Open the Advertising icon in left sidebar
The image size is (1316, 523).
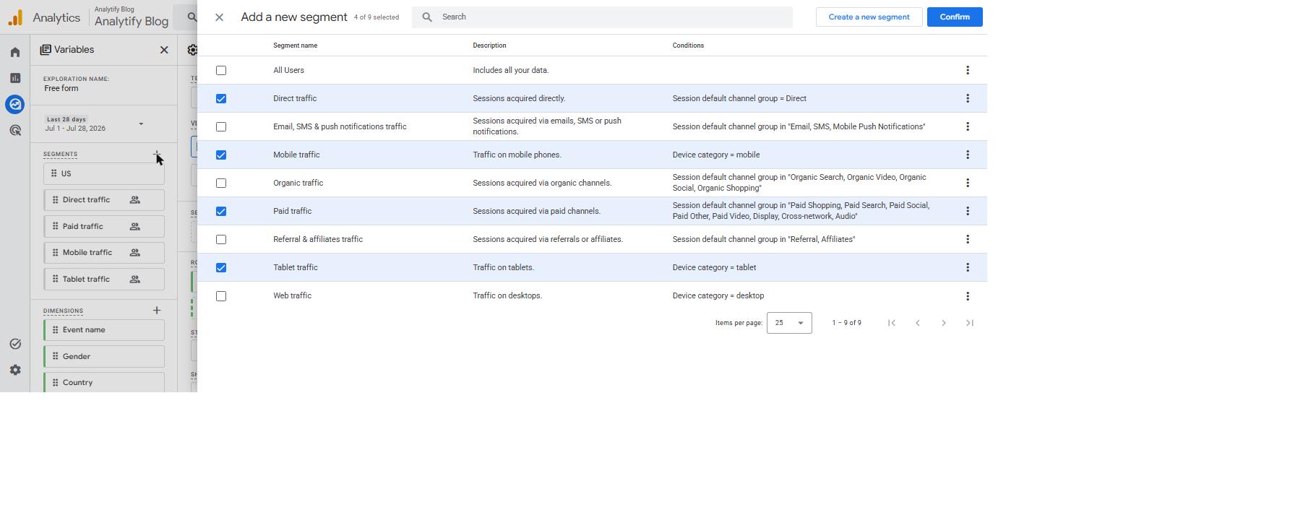tap(14, 131)
